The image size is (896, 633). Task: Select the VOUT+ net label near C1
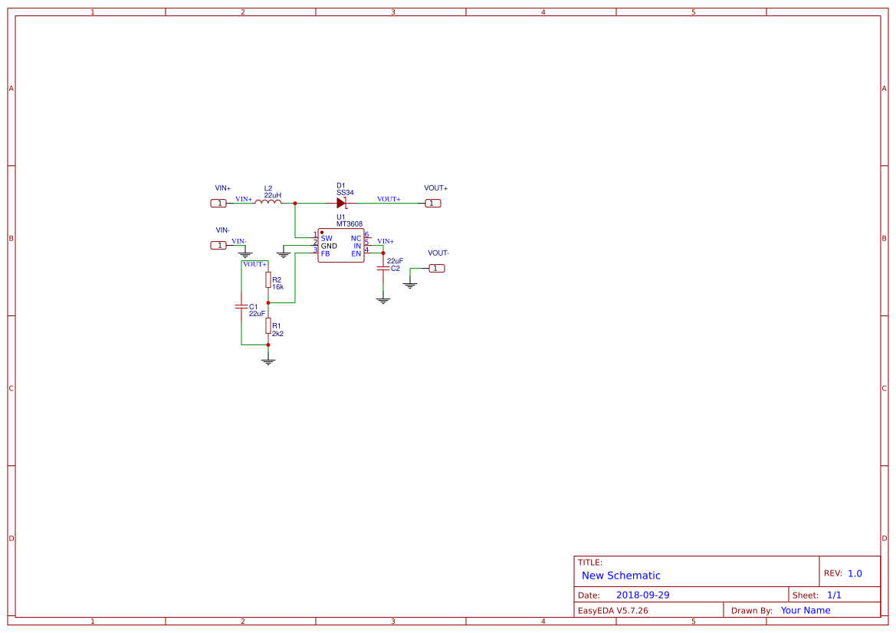254,264
